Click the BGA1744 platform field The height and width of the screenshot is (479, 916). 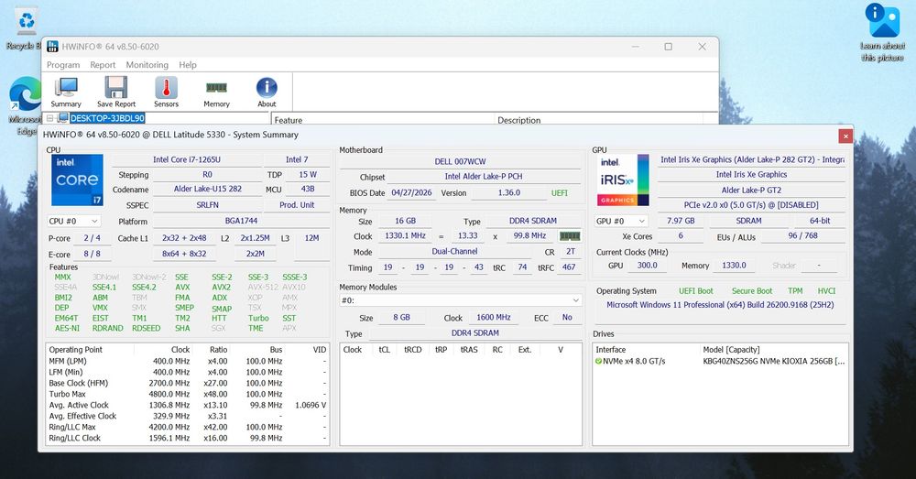(x=241, y=221)
